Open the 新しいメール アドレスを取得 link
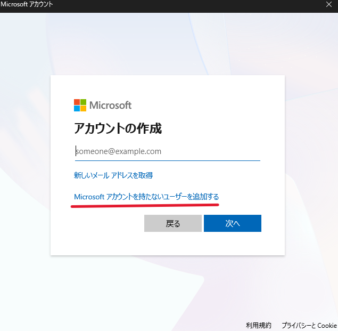Image resolution: width=338 pixels, height=331 pixels. [x=113, y=175]
